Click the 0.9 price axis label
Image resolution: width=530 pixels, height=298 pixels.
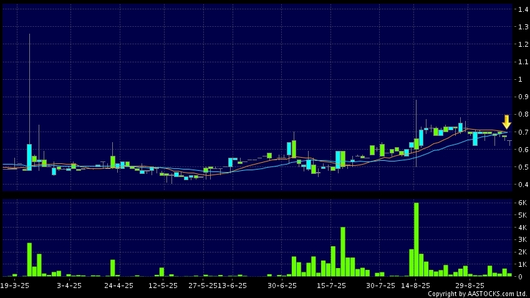pos(523,97)
